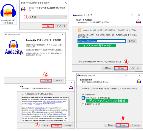Screen dimensions: 143x131
Task: Click 戻る(B) in the additional tasks dialog
Action: pyautogui.click(x=110, y=125)
